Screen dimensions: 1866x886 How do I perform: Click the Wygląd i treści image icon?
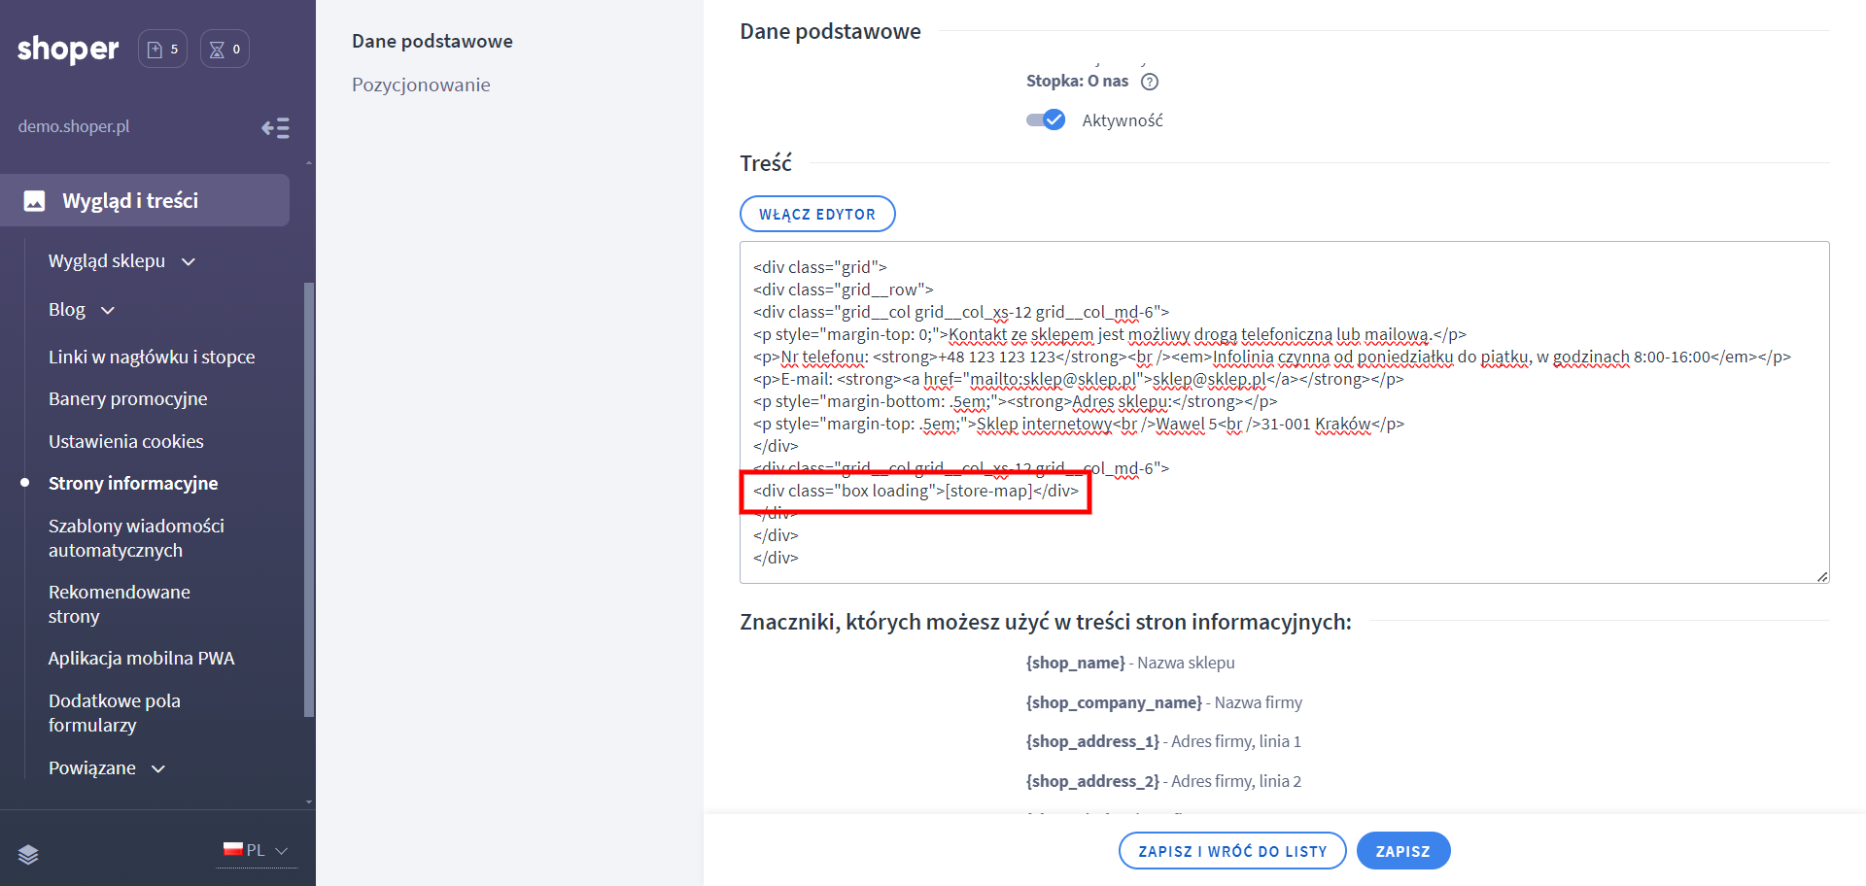pyautogui.click(x=35, y=201)
